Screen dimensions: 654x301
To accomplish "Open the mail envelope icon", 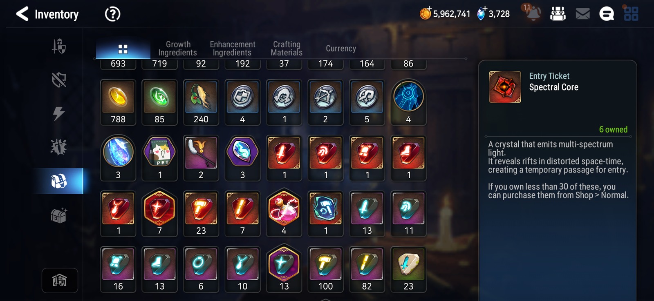I will pyautogui.click(x=582, y=14).
